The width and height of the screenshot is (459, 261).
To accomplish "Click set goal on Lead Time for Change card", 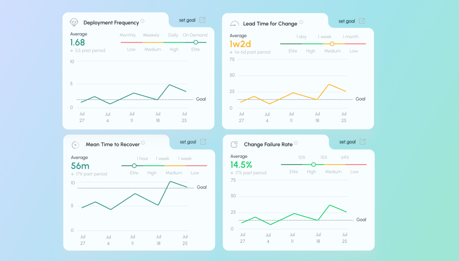I will pos(347,21).
